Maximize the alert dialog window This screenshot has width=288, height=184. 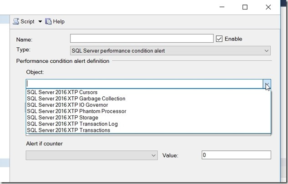[x=245, y=7]
